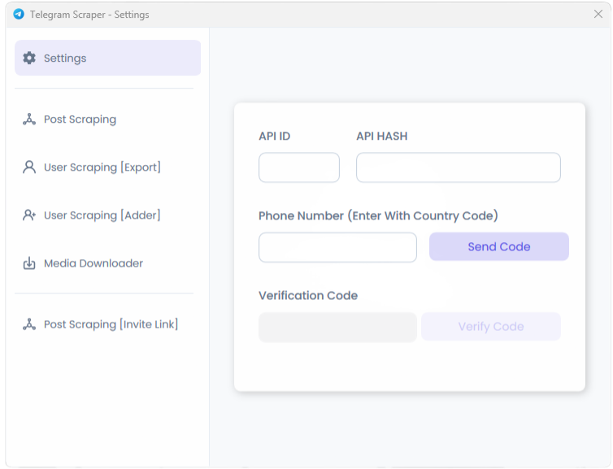Click the 'Telegram Scraper - Settings' title text
Viewport: 613px width, 469px height.
(89, 15)
